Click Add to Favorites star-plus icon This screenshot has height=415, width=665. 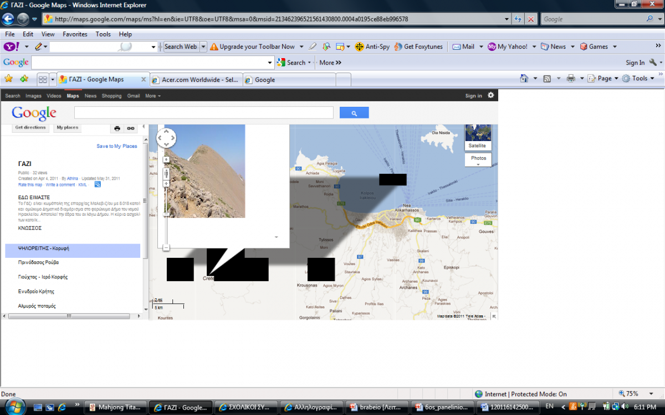24,79
